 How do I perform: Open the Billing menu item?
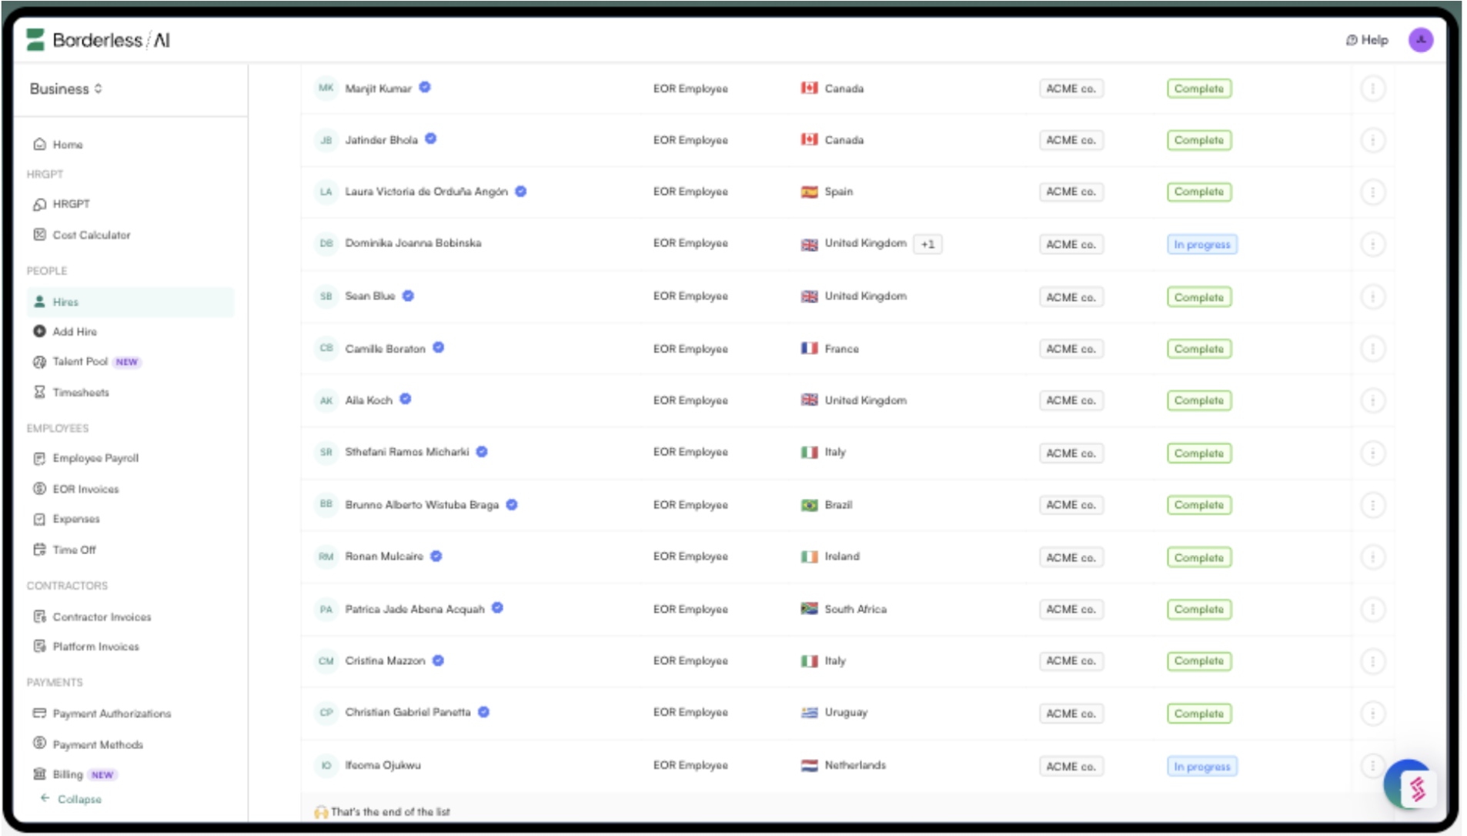[x=68, y=774]
